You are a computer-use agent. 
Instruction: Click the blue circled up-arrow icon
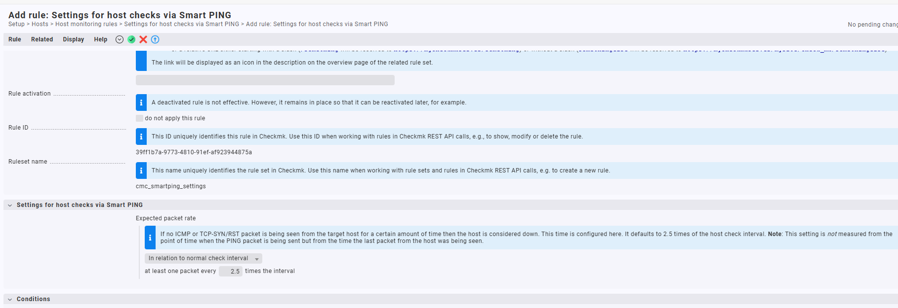point(155,39)
